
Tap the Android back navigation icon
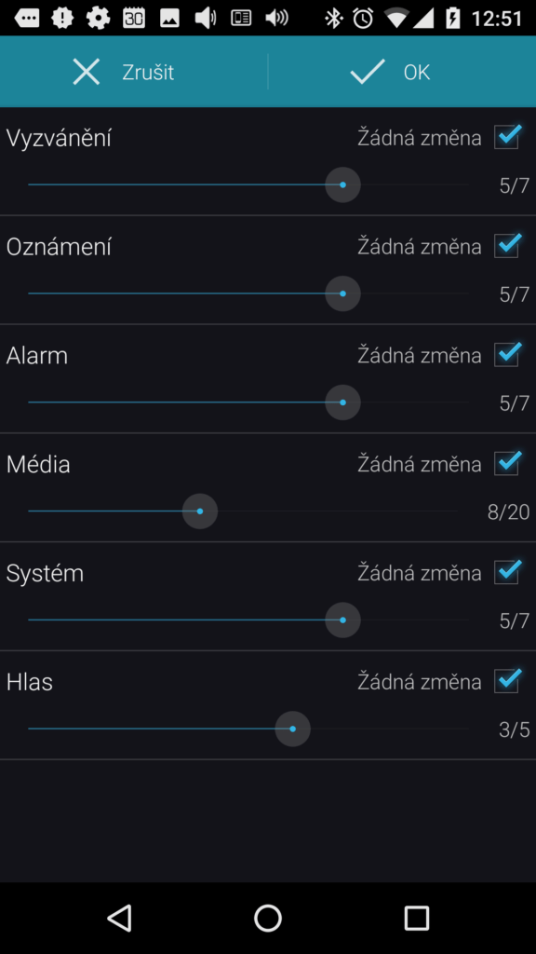click(x=119, y=918)
